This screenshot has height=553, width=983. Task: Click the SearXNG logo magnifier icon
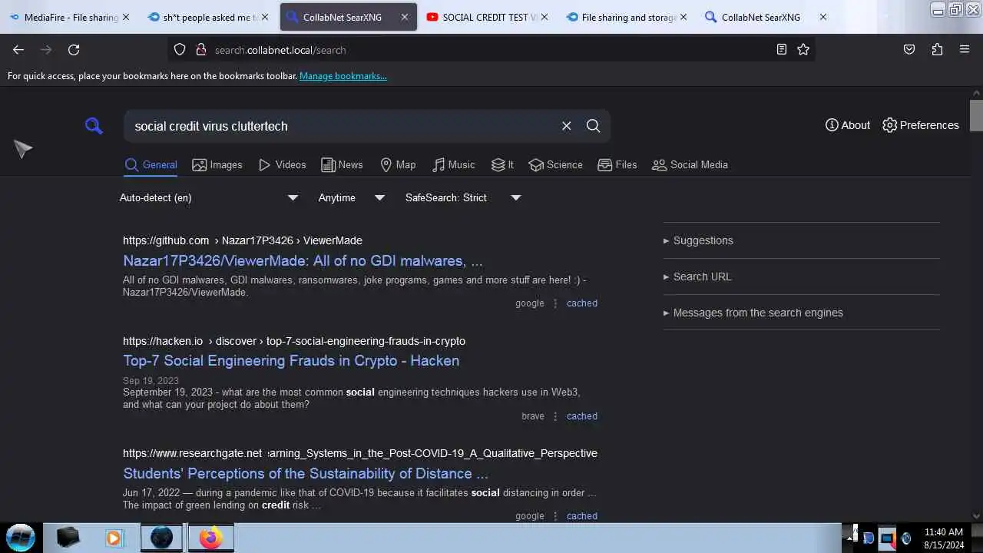point(94,126)
